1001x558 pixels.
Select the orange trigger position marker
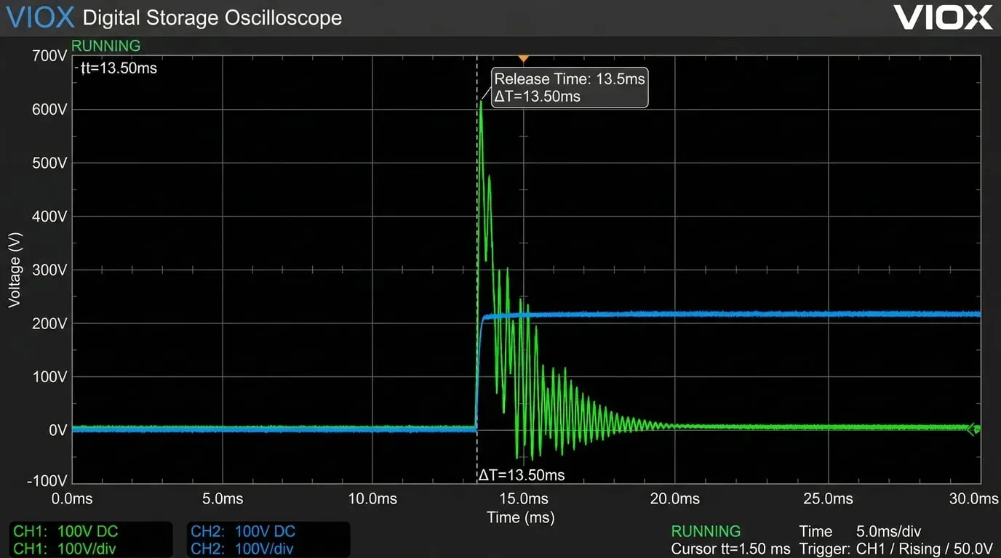[522, 57]
